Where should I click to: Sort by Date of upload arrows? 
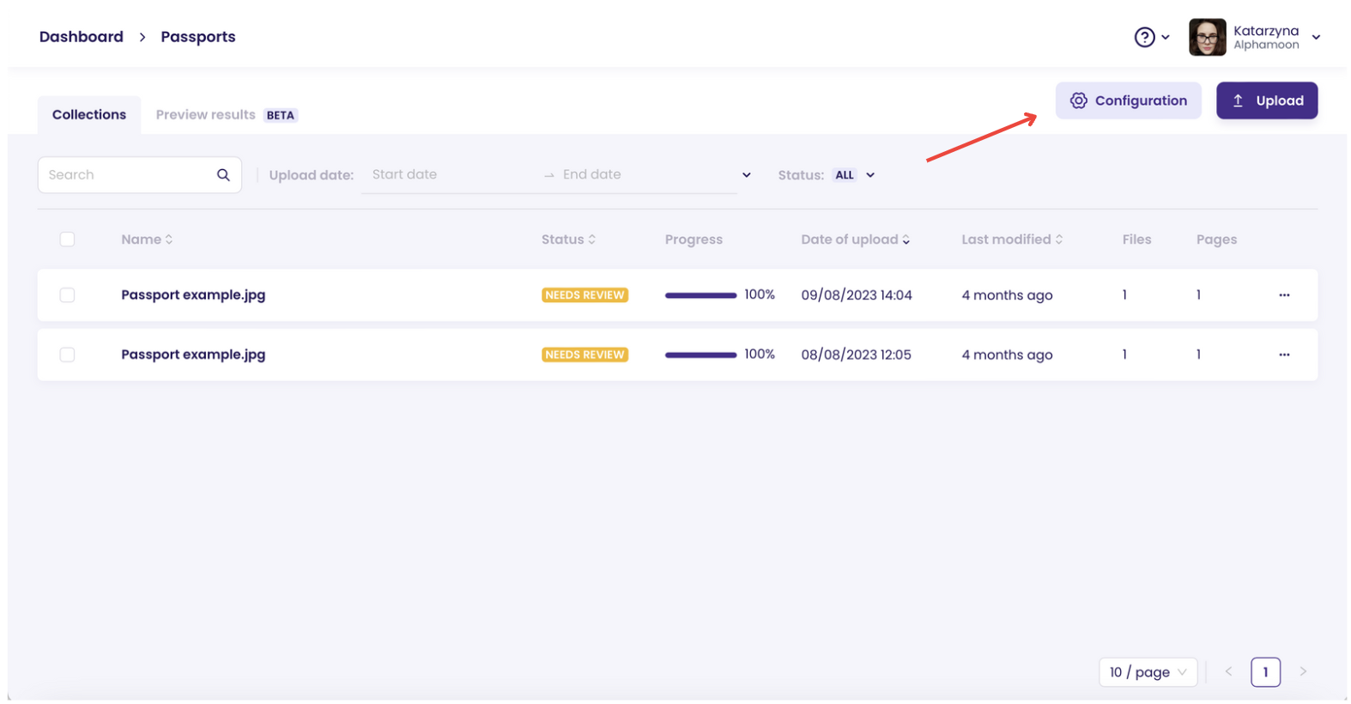point(906,240)
